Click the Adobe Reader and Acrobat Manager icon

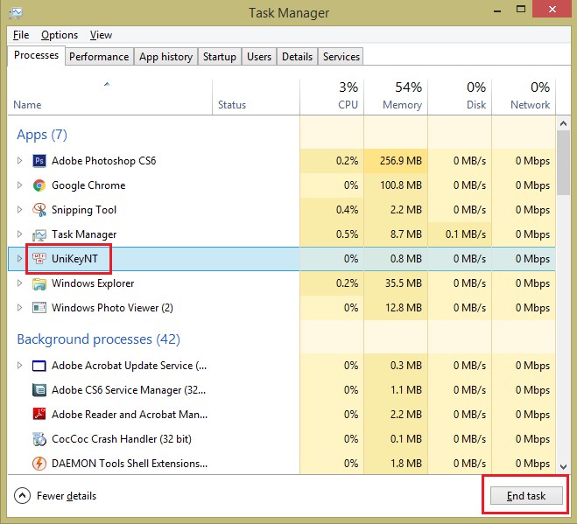(39, 415)
